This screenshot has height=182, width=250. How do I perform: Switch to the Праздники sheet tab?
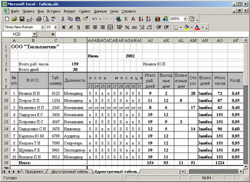34,171
